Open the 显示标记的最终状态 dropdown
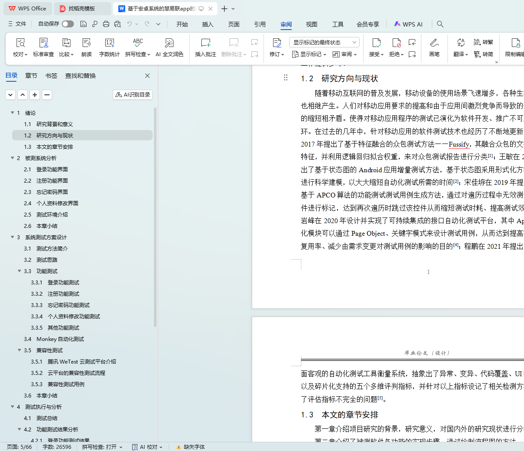The height and width of the screenshot is (451, 524). pyautogui.click(x=324, y=42)
